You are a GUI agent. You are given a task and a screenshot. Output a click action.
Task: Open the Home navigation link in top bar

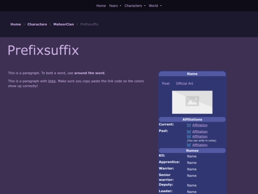[x=101, y=6]
